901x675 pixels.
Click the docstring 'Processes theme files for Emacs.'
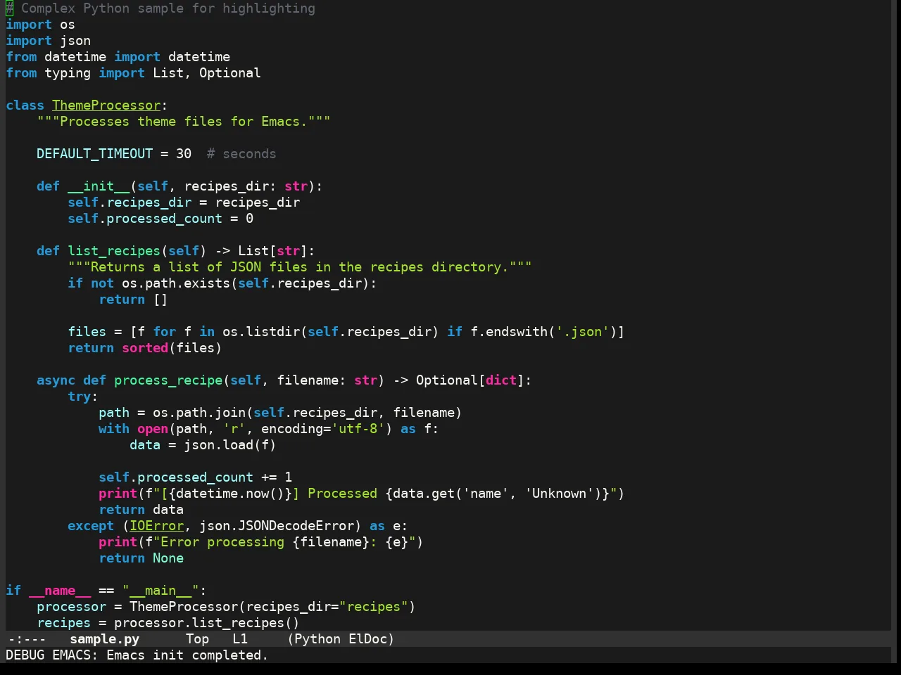tap(184, 122)
